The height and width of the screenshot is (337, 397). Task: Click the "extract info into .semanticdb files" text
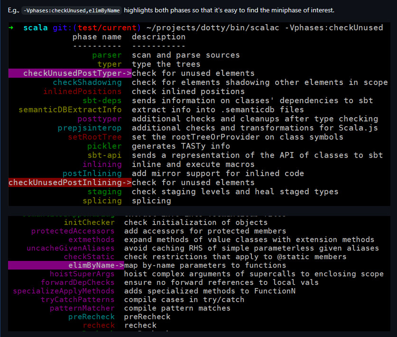click(218, 110)
